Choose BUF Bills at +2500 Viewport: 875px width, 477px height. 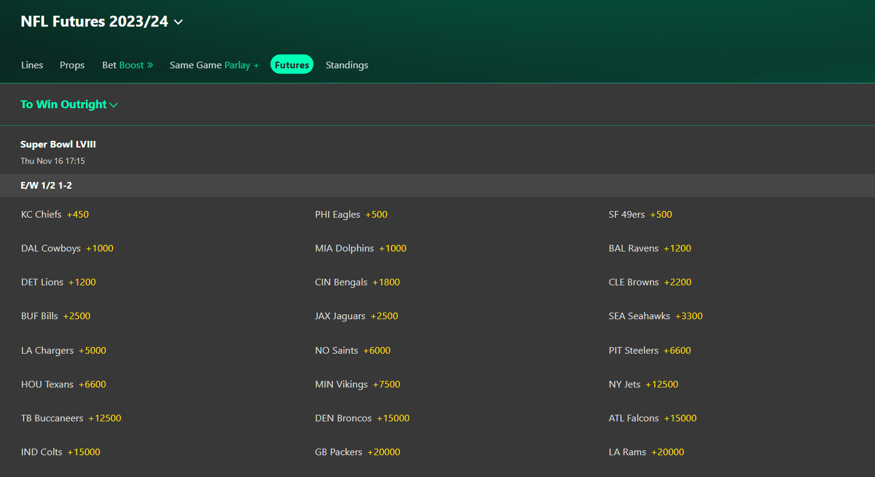tap(56, 316)
